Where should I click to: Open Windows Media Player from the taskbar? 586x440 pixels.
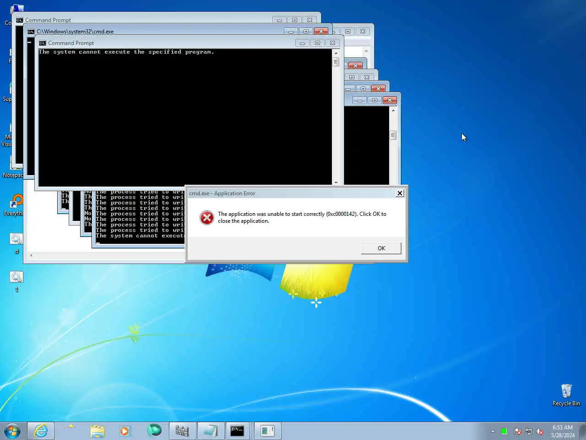(x=125, y=431)
